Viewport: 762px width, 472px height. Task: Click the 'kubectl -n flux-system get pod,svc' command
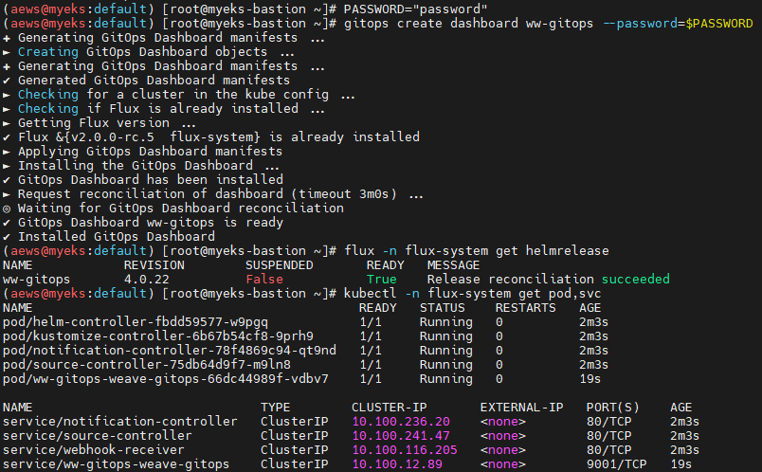coord(472,294)
